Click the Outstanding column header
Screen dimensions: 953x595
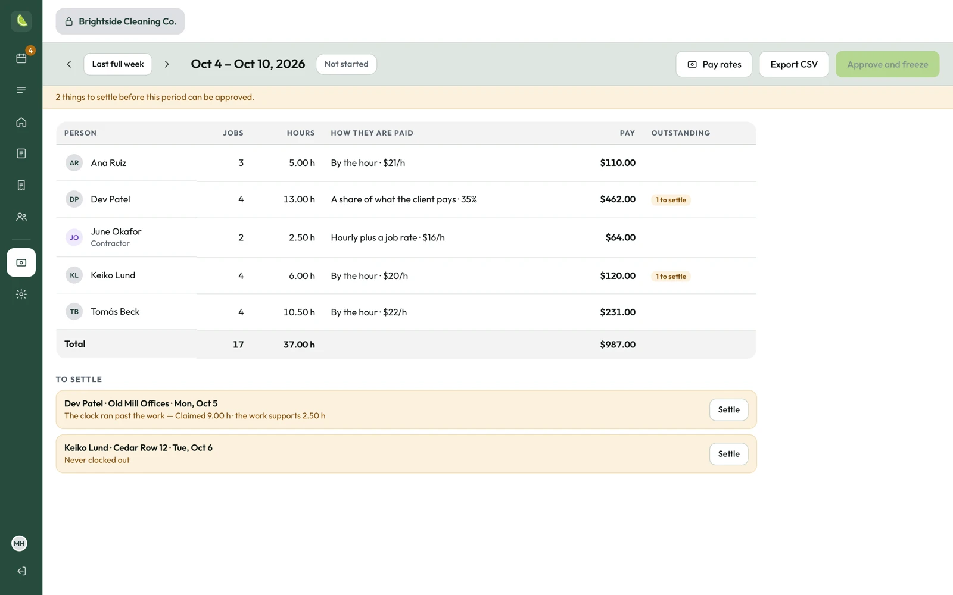click(x=681, y=133)
